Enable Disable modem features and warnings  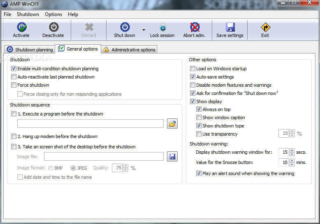(192, 85)
